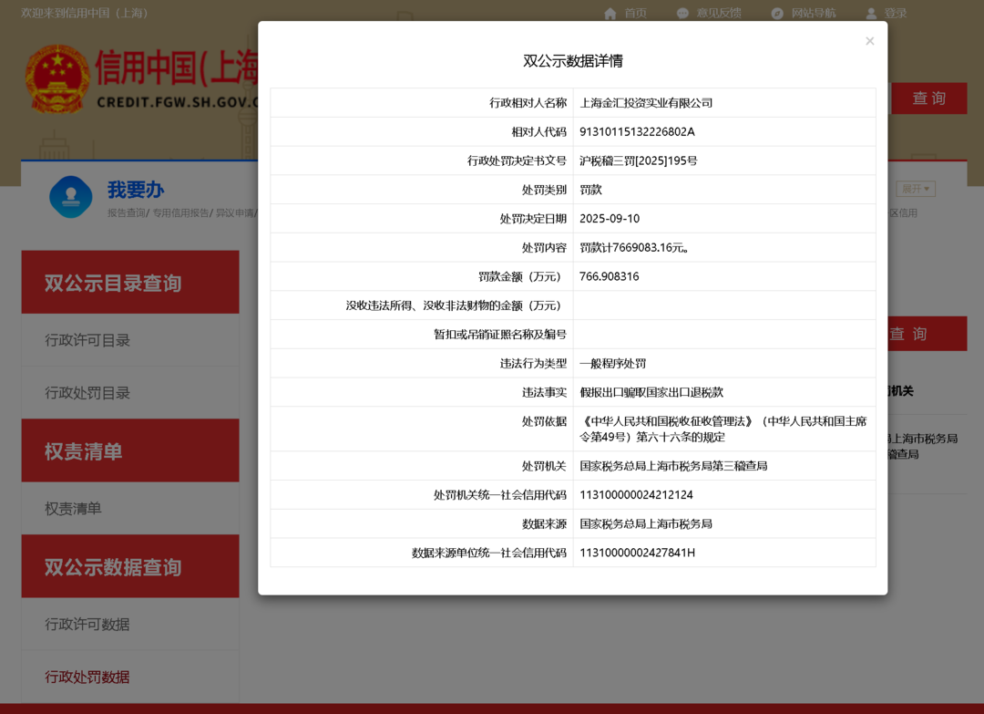
Task: Open 行政许可数据 in the sidebar
Action: (87, 625)
